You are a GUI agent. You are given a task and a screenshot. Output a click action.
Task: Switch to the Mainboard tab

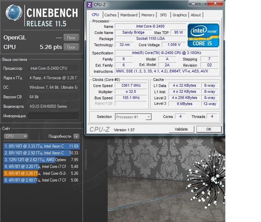(x=129, y=15)
